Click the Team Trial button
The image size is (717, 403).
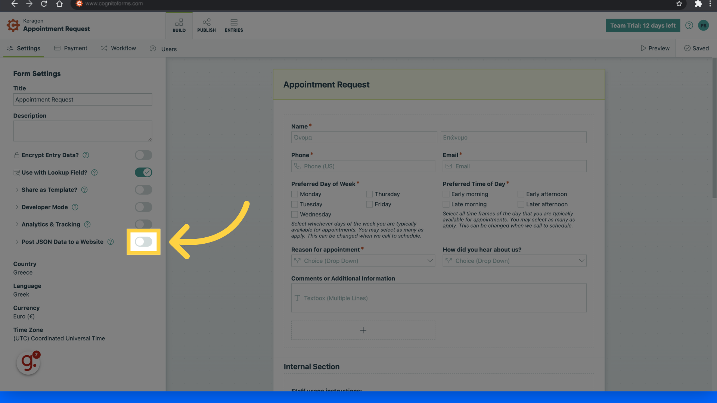pyautogui.click(x=642, y=25)
